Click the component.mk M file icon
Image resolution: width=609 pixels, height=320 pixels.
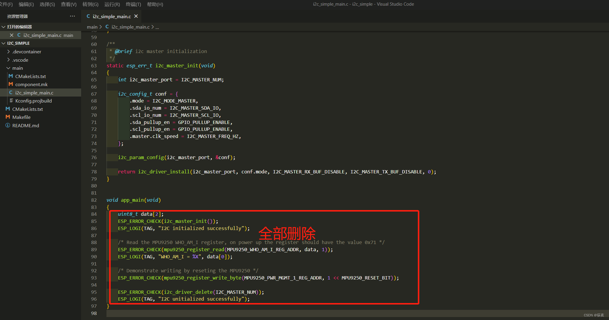(x=11, y=84)
